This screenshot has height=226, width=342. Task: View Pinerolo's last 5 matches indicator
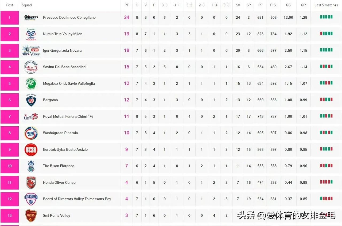[x=326, y=132]
